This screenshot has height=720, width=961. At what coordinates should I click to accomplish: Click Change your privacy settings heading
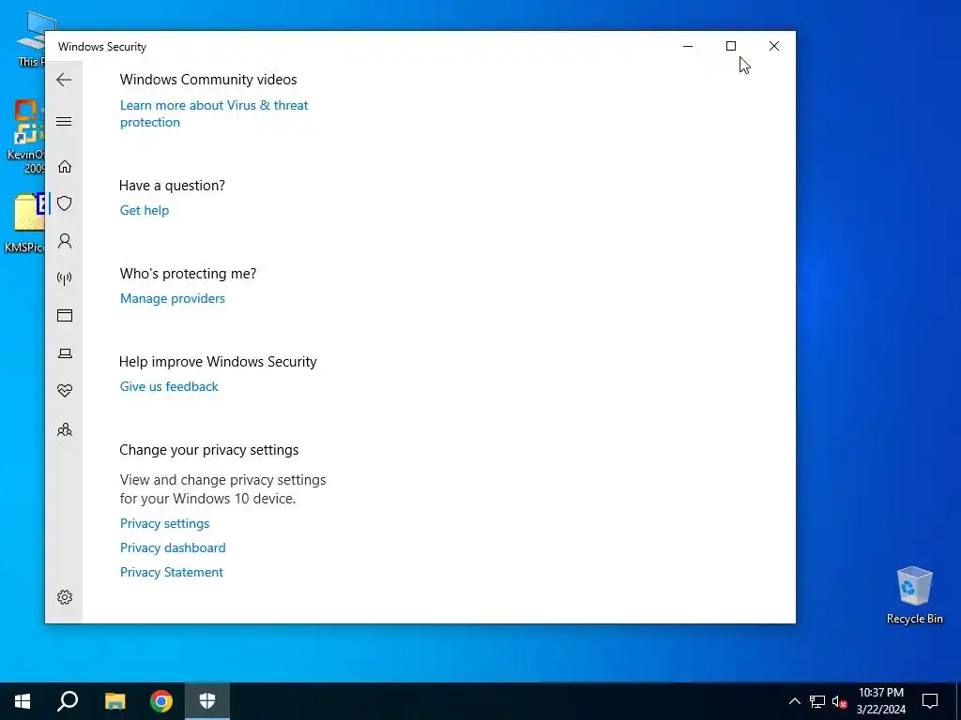pos(209,450)
